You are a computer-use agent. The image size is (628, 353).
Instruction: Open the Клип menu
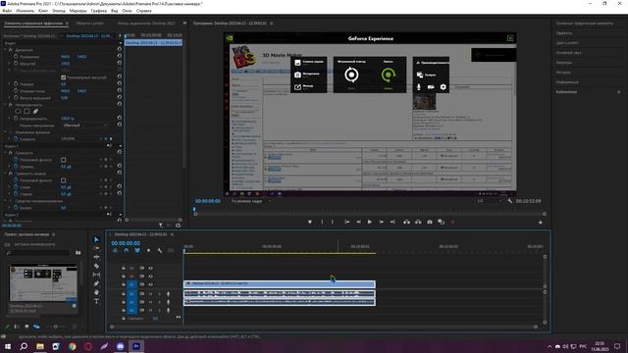(43, 11)
